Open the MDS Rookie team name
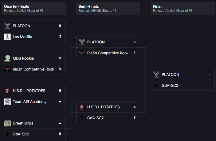Viewport: 216px width, 141px height. (23, 58)
